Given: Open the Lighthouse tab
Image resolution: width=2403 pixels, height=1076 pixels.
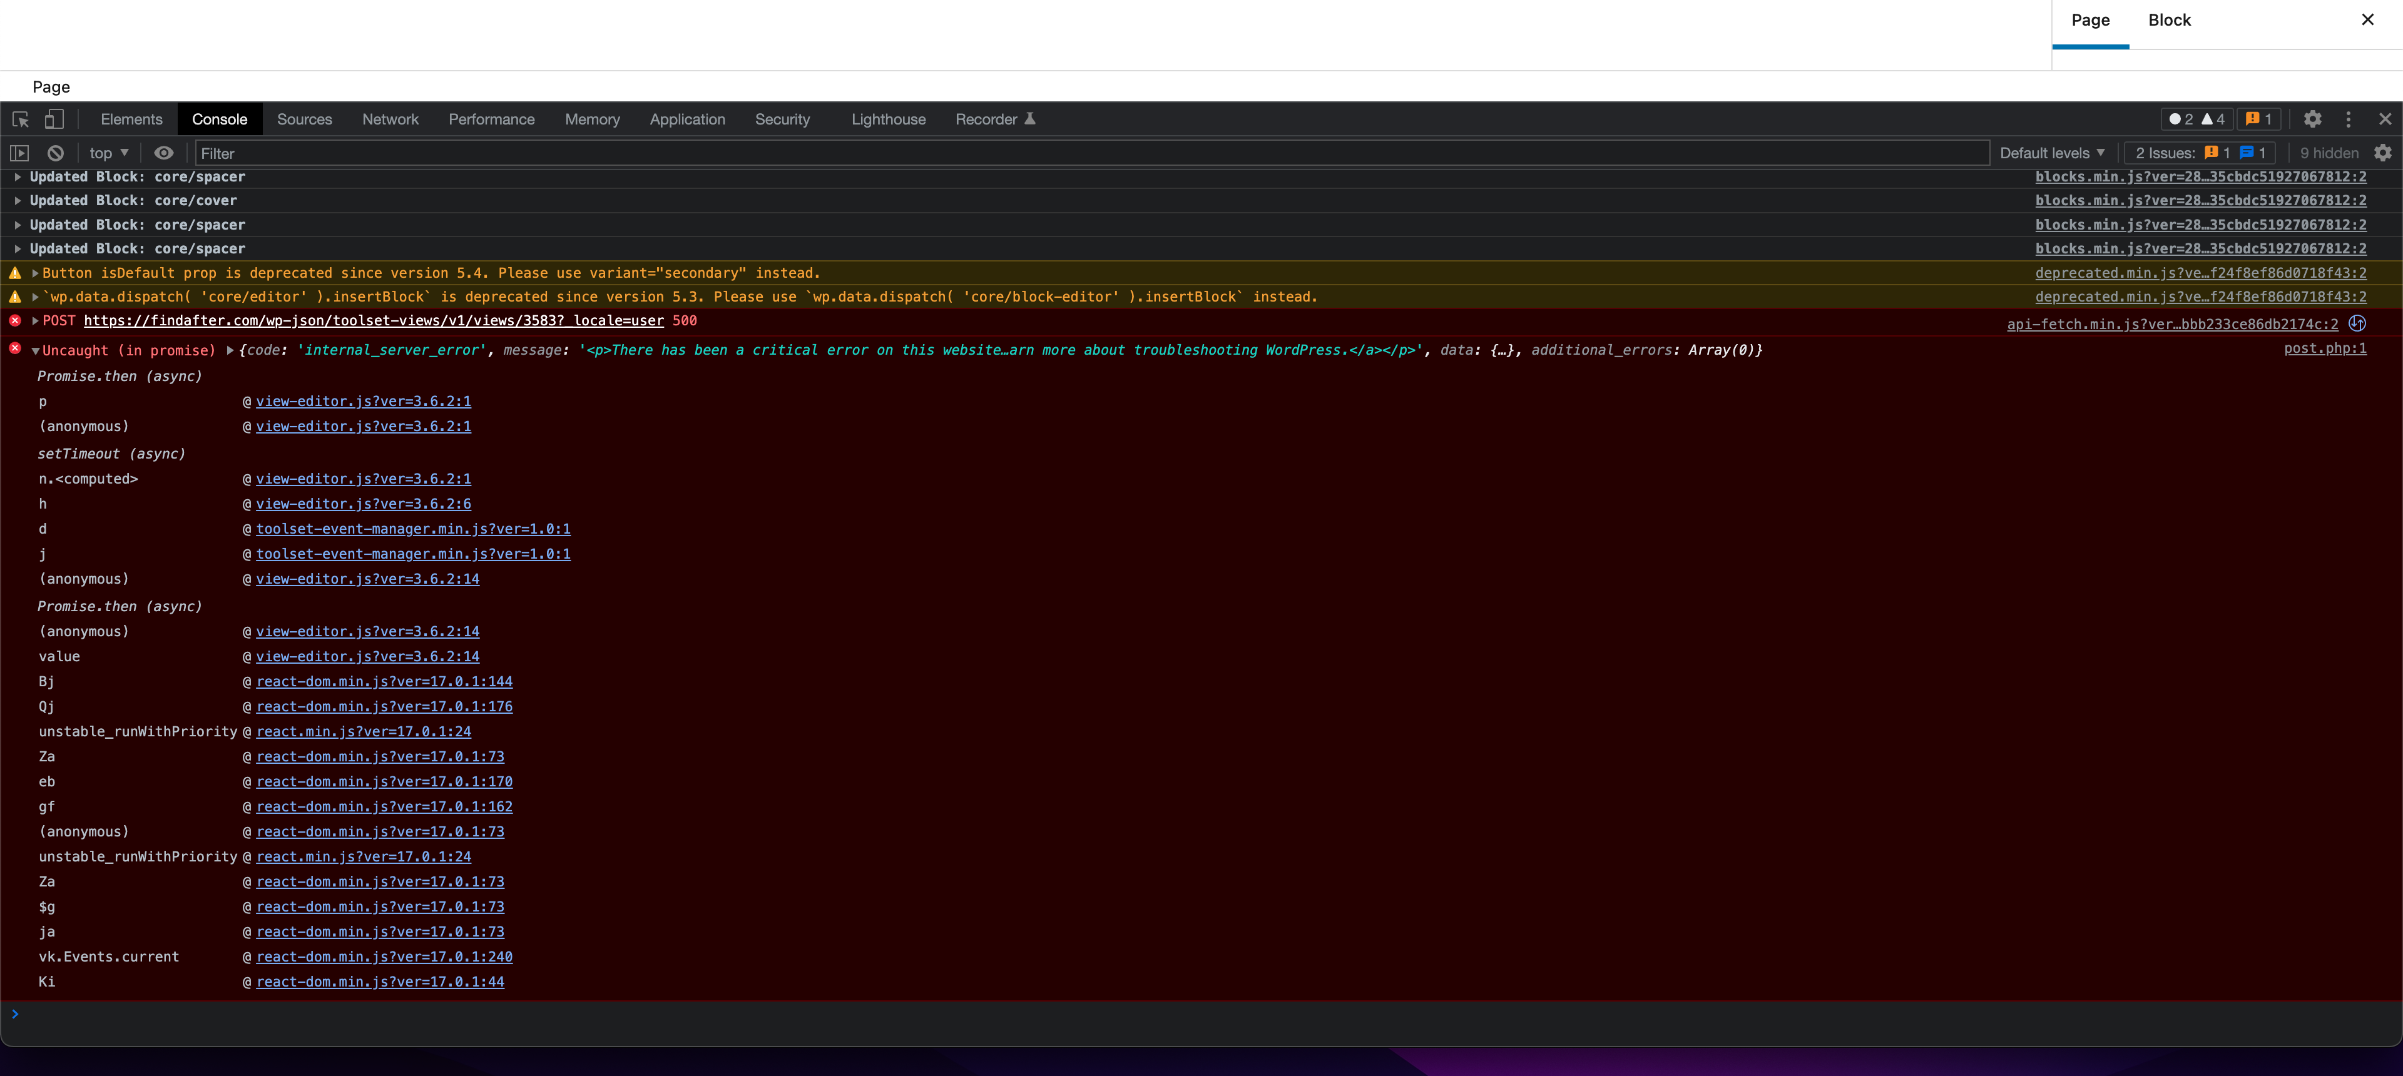Looking at the screenshot, I should 888,119.
